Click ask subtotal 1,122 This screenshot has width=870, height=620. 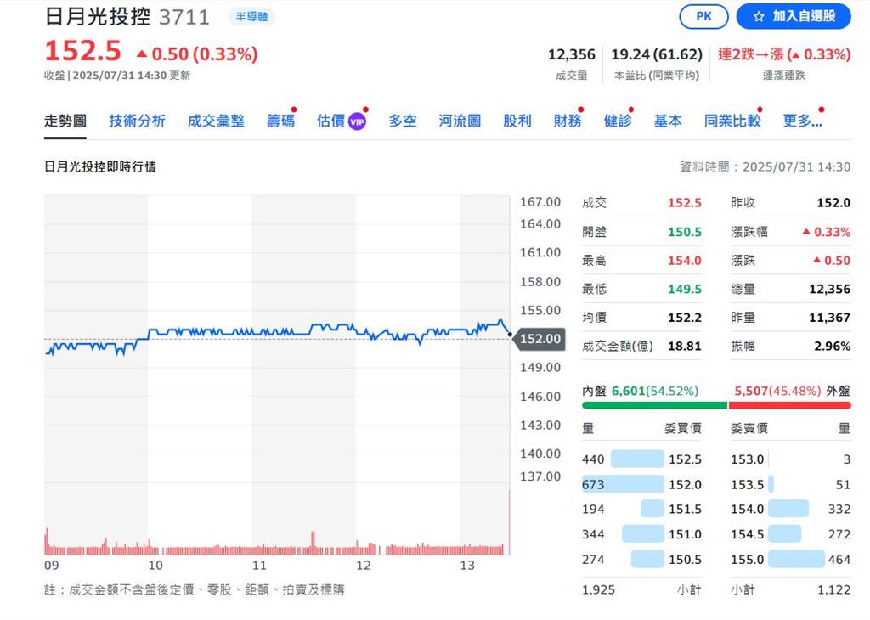(x=834, y=590)
